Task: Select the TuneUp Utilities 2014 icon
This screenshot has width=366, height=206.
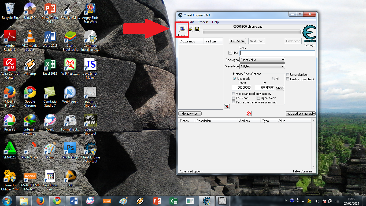Action: pyautogui.click(x=10, y=180)
